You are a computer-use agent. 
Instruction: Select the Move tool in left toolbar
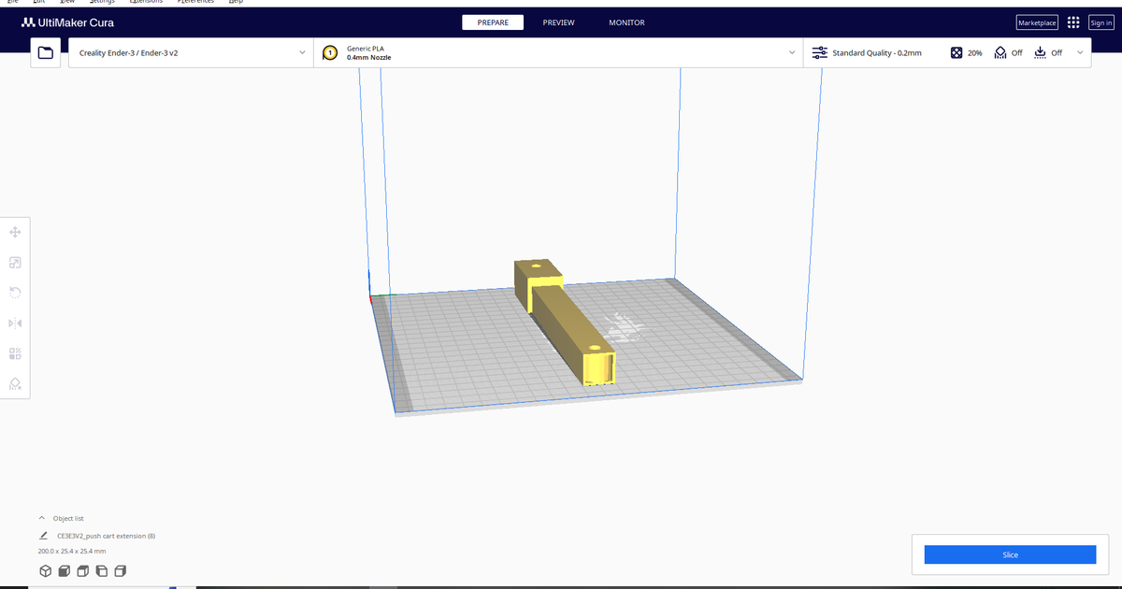coord(15,232)
